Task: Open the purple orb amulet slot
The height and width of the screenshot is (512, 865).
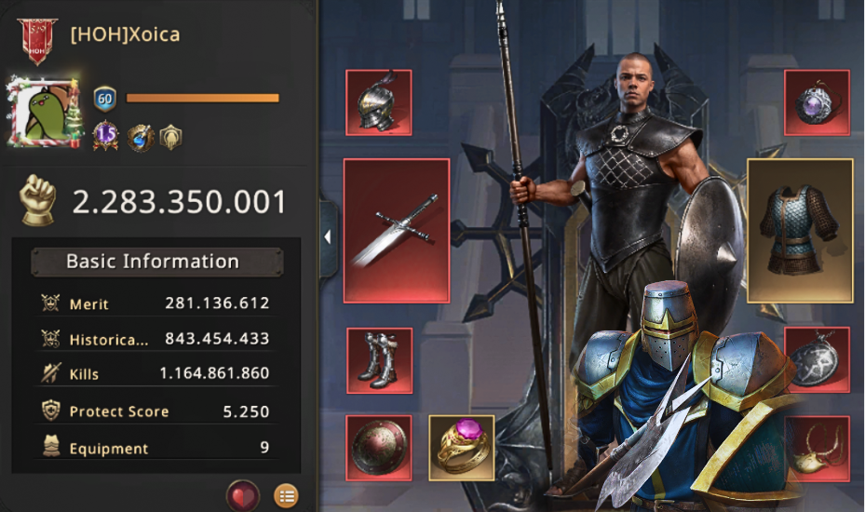Action: coord(817,102)
